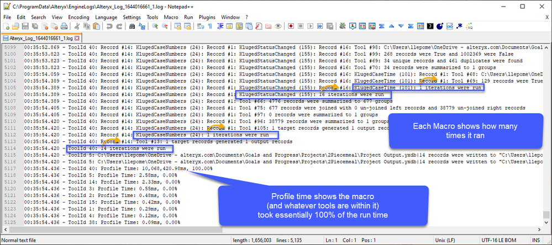
Task: Click line number 5114 in the margin
Action: coord(10,148)
